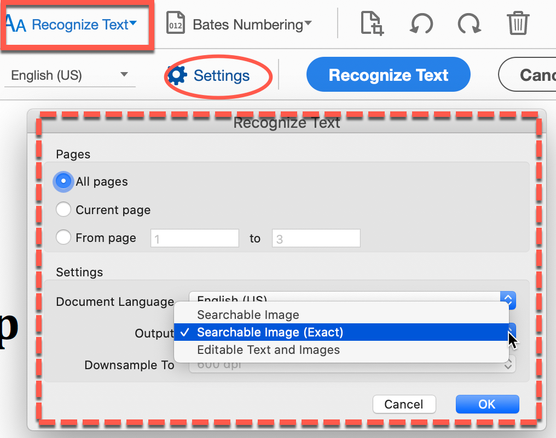Expand the Bates Numbering dropdown arrow
This screenshot has width=556, height=438.
tap(307, 23)
